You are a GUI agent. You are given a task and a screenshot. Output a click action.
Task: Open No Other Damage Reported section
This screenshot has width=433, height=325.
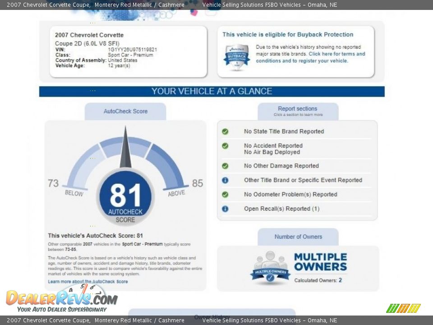[281, 166]
